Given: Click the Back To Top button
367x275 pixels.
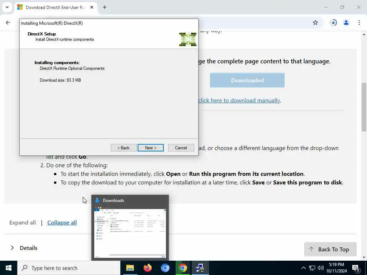Looking at the screenshot, I should (x=330, y=249).
